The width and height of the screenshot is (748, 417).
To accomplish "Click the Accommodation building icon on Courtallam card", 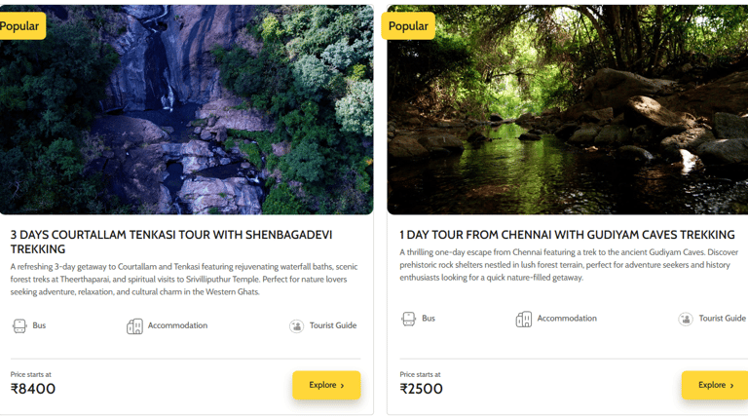I will point(134,326).
